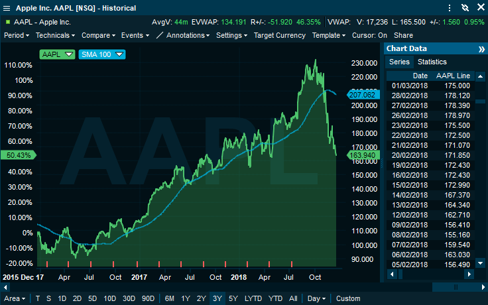Click the Share button
Image resolution: width=488 pixels, height=305 pixels.
pyautogui.click(x=402, y=35)
